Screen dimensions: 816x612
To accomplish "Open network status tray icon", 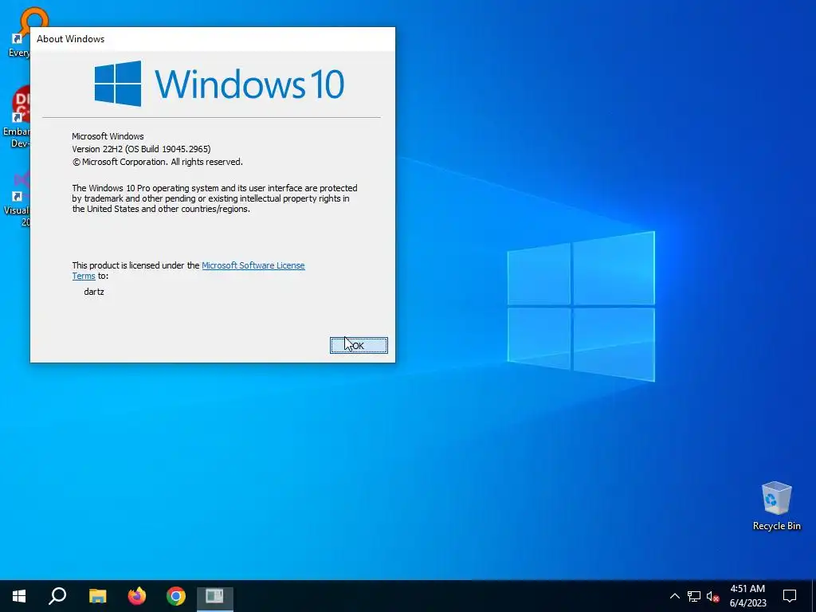I will (x=694, y=596).
